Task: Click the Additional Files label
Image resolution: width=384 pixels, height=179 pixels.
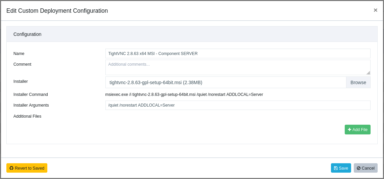Action: coord(28,116)
